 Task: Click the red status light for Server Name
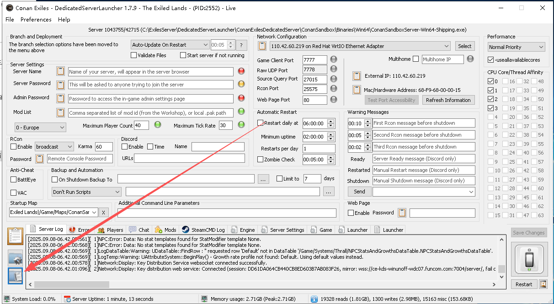pos(242,71)
